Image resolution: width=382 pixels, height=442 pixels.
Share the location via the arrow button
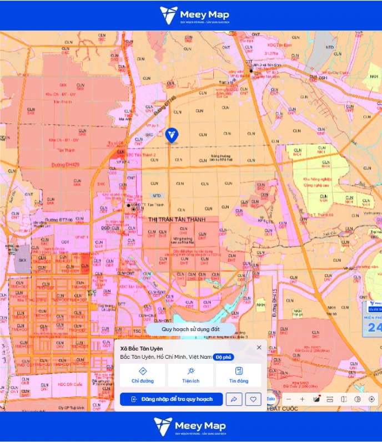click(234, 399)
